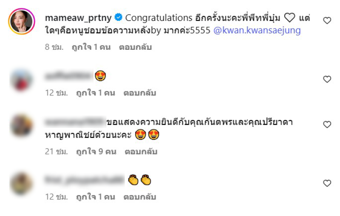This screenshot has height=216, width=340.
Task: Like the clapping hands emoji comment
Action: [327, 183]
